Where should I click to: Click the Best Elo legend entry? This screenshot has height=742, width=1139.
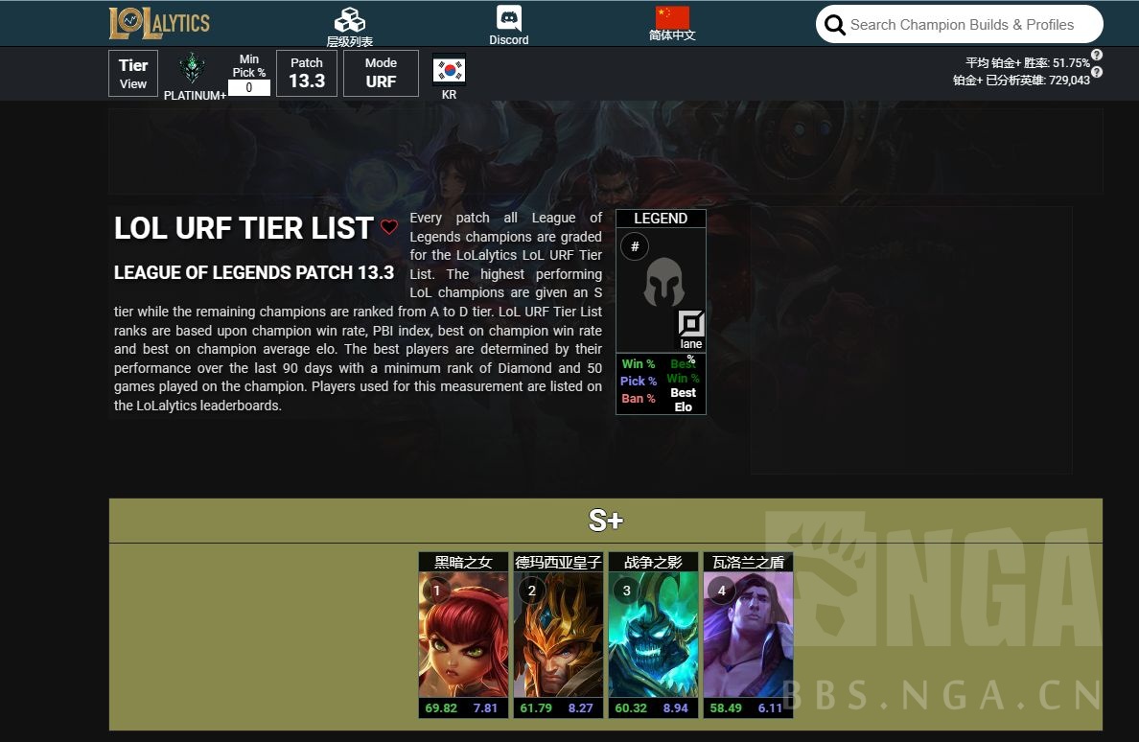tap(684, 400)
